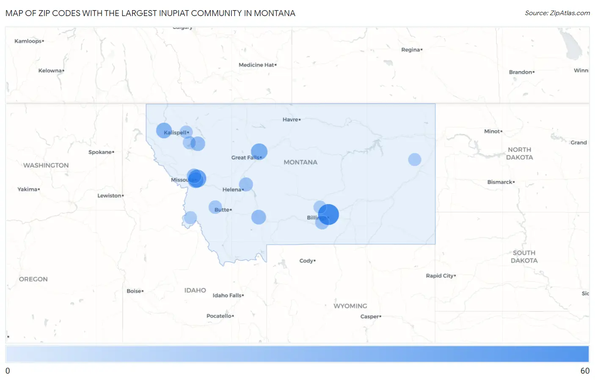Select the bubble west of Kalispell
This screenshot has height=380, width=595.
[x=164, y=131]
